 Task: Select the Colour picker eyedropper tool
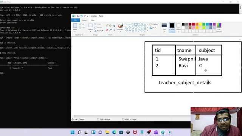pos(110,30)
